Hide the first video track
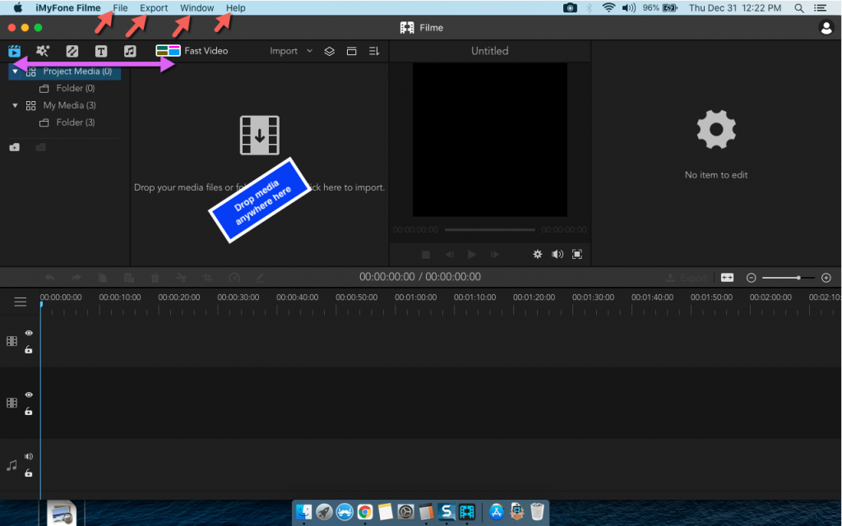This screenshot has height=526, width=842. (x=29, y=334)
